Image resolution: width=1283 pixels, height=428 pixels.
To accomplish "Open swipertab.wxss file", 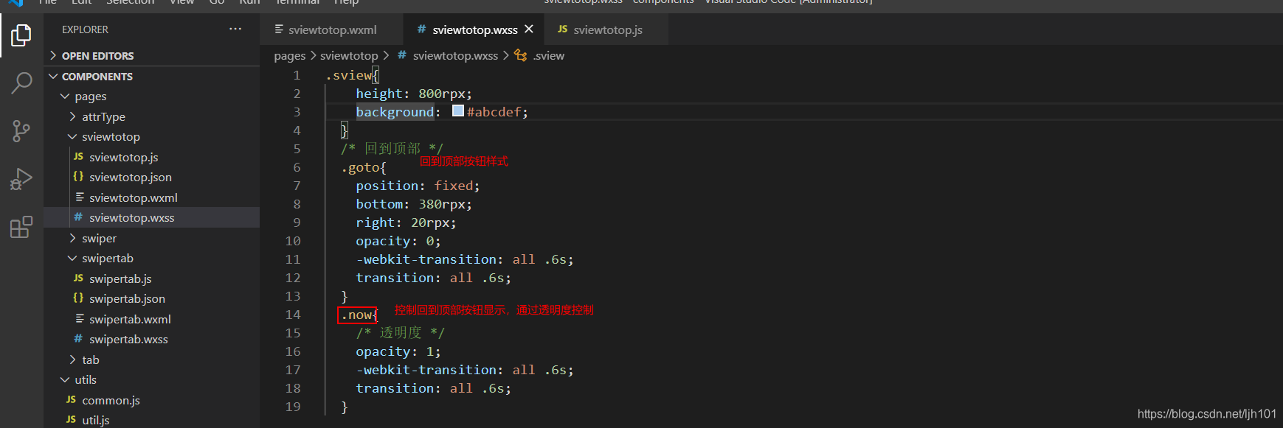I will click(x=152, y=340).
